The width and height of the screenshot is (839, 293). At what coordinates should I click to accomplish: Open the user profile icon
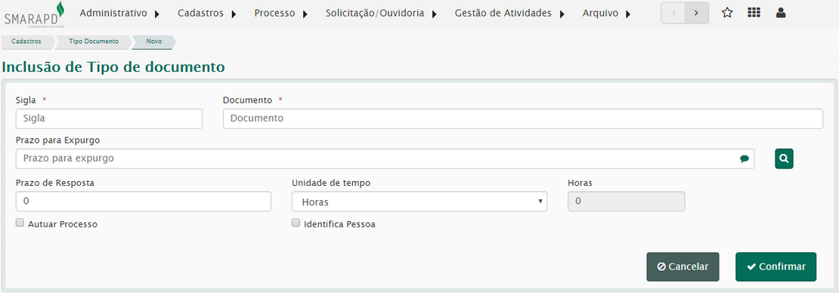pyautogui.click(x=781, y=13)
